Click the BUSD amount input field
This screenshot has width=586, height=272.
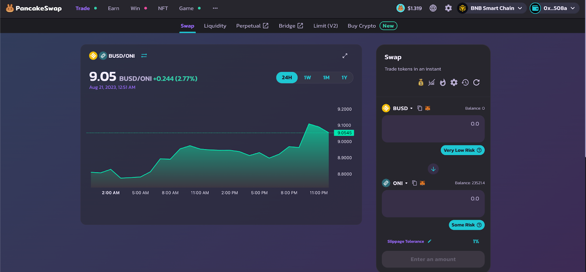point(433,129)
